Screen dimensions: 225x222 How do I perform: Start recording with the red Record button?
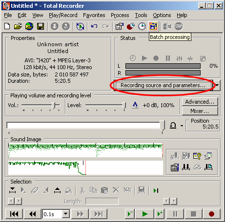coord(211,214)
